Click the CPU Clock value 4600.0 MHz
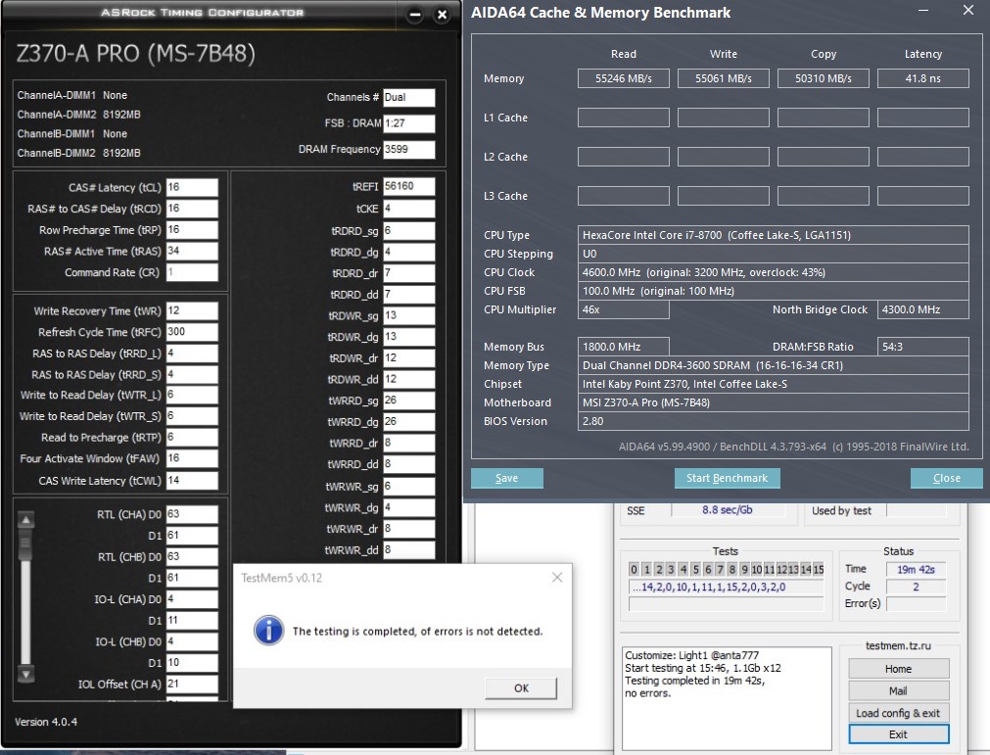Viewport: 990px width, 755px height. 773,272
